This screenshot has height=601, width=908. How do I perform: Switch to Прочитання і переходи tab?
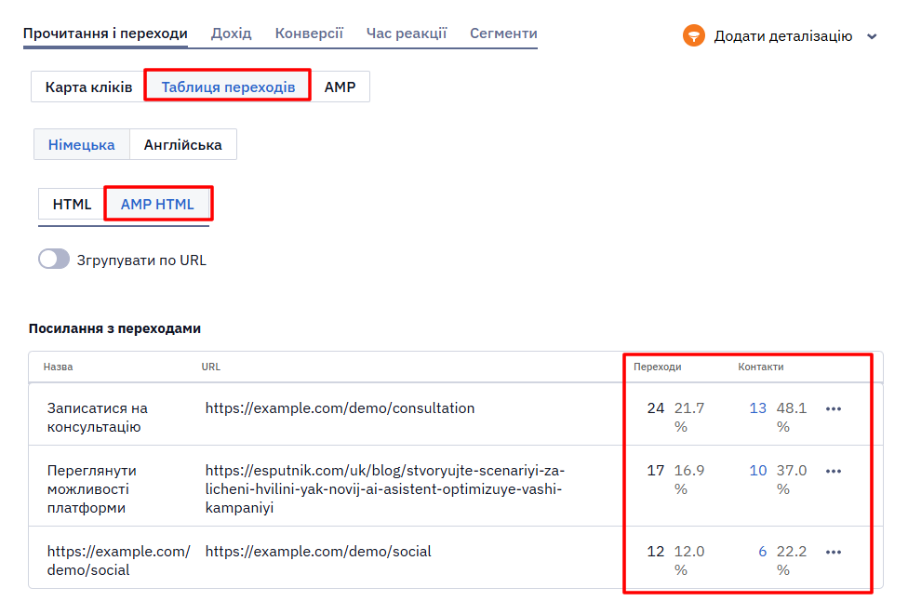[x=105, y=33]
